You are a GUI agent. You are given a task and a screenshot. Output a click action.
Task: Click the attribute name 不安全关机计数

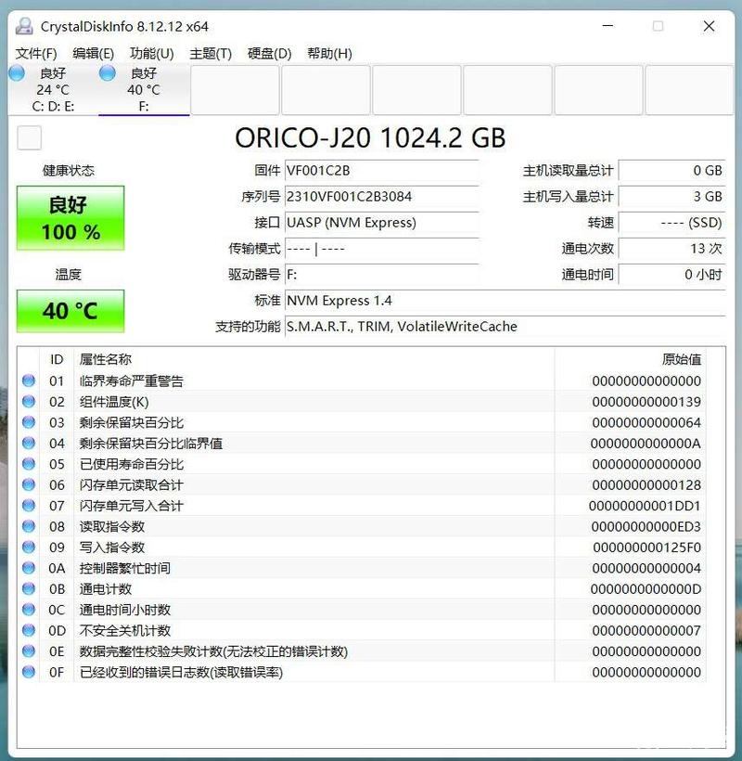click(x=125, y=631)
